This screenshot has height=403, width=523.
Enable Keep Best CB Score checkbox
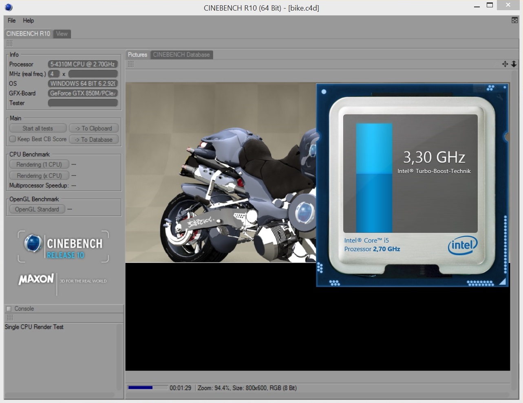tap(13, 139)
